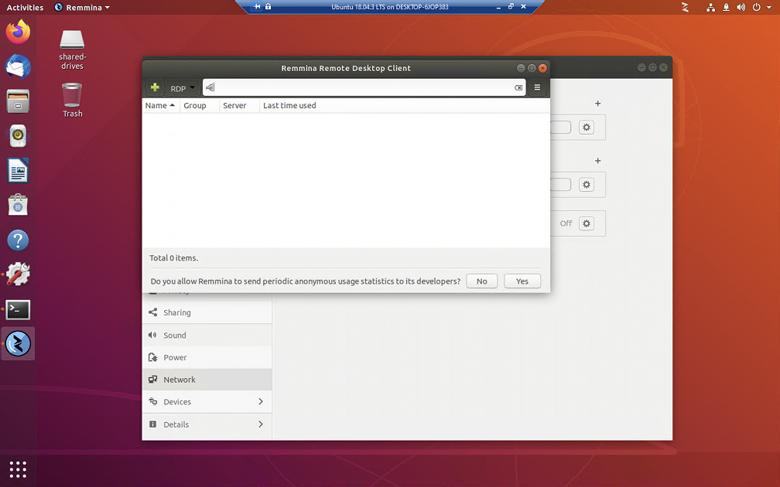The image size is (780, 487).
Task: Click the Network icon in Settings sidebar
Action: point(152,379)
